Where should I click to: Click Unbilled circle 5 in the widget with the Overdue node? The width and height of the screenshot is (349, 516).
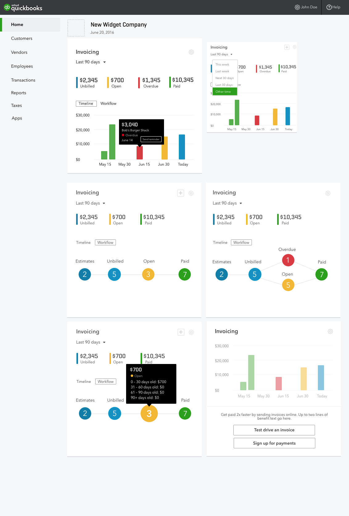tap(255, 274)
